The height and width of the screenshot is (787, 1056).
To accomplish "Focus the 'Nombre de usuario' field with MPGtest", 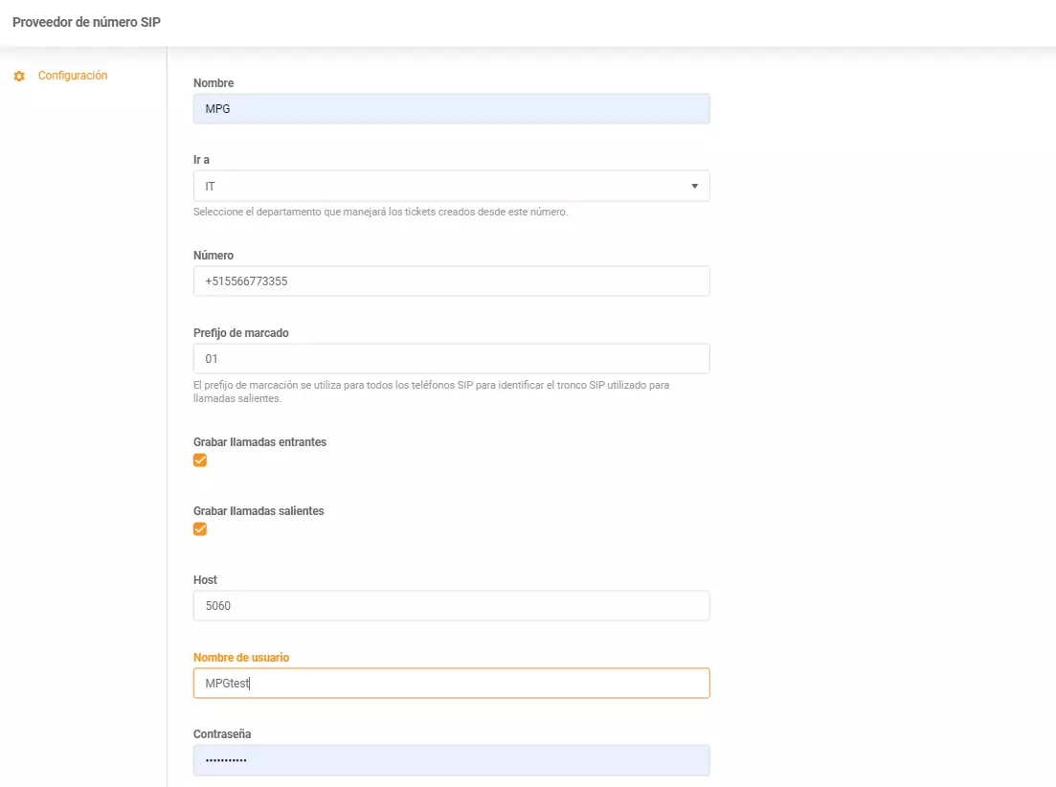I will click(450, 683).
